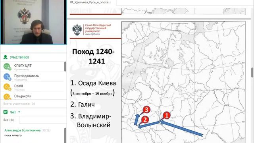
Task: Click slide item Владимир-Волынский
Action: (94, 121)
